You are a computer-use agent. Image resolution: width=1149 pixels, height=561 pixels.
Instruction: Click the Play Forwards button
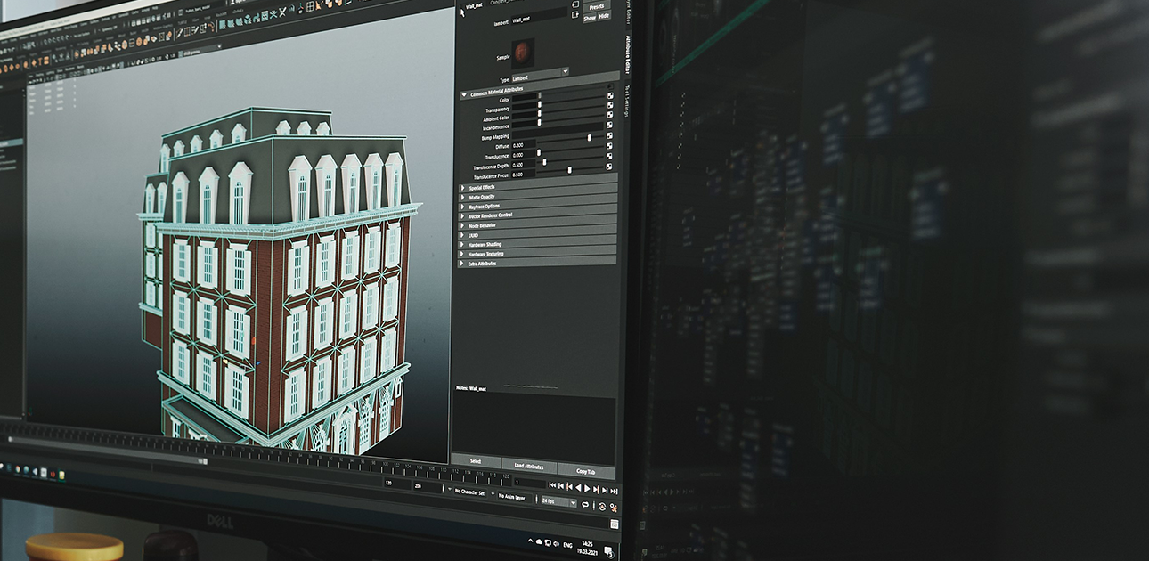click(x=586, y=488)
